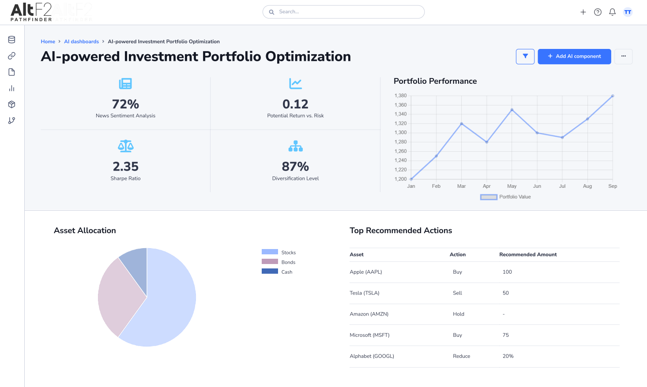Click the Top Recommended Actions heading
Screen dimensions: 647x387
[x=401, y=231]
